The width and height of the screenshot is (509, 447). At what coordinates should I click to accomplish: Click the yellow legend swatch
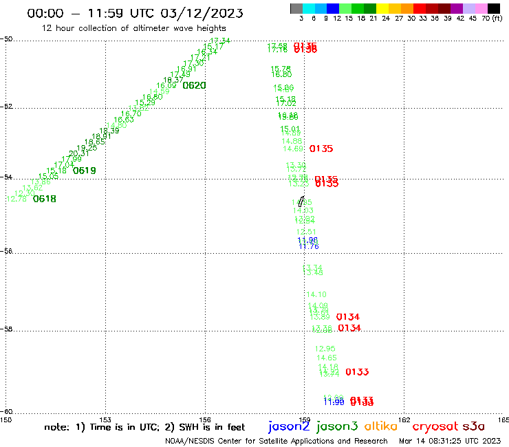[x=382, y=8]
